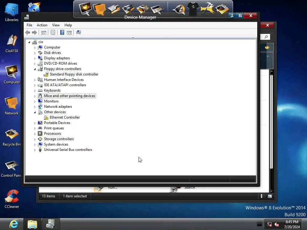
Task: Click the USB controllers plug icon
Action: click(40, 150)
